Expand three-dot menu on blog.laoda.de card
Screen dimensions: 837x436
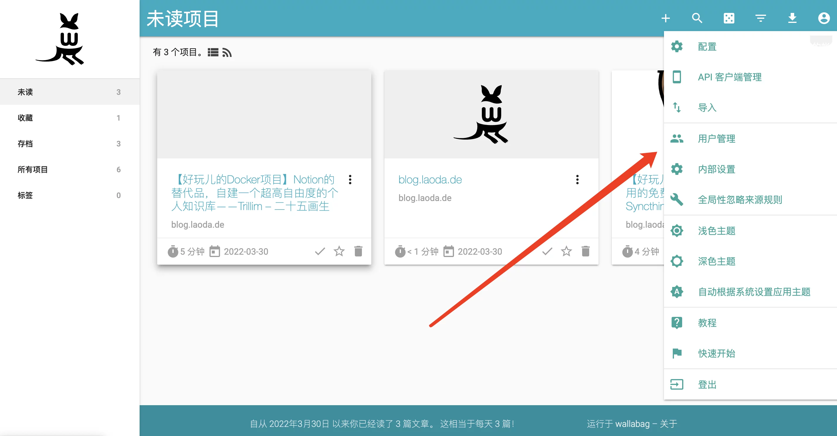pyautogui.click(x=577, y=180)
